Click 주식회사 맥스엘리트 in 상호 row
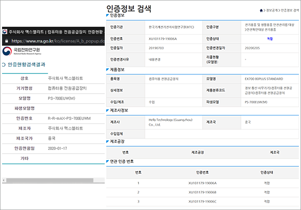The height and width of the screenshot is (210, 301). pyautogui.click(x=65, y=78)
